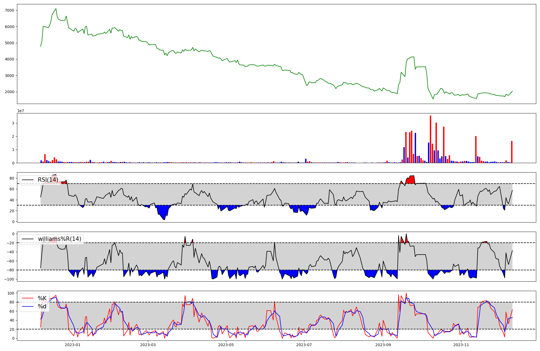Click the 2023-01 x-axis date label

tap(73, 345)
